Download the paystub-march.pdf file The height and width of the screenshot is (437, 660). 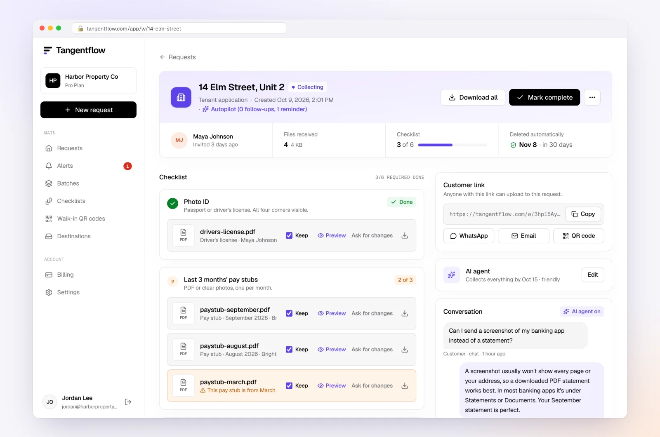pos(405,386)
